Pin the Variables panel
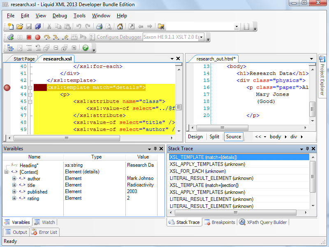The image size is (329, 247). tap(155, 149)
